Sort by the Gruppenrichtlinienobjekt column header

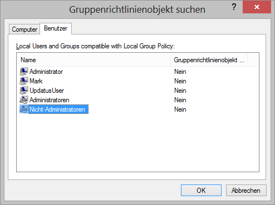(209, 60)
